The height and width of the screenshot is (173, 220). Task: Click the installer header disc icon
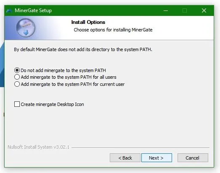[26, 28]
